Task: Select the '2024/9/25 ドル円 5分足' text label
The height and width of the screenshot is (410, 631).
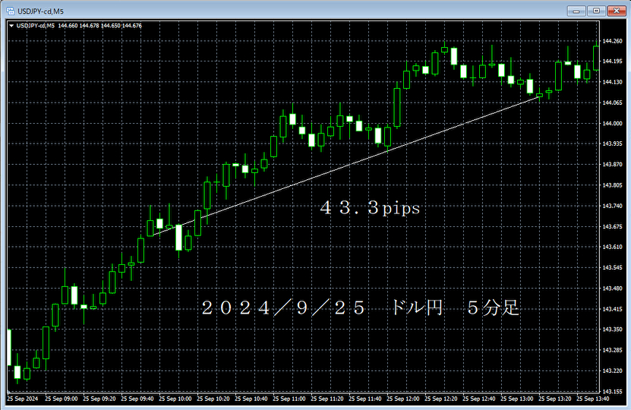Action: [x=360, y=307]
